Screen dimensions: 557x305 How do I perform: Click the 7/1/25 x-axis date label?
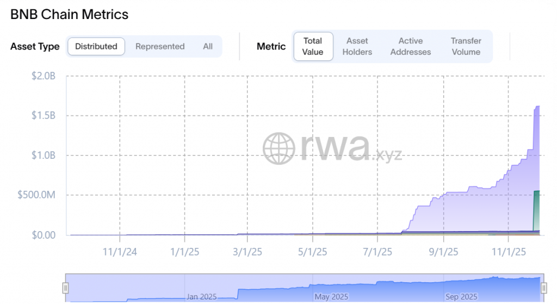point(377,252)
